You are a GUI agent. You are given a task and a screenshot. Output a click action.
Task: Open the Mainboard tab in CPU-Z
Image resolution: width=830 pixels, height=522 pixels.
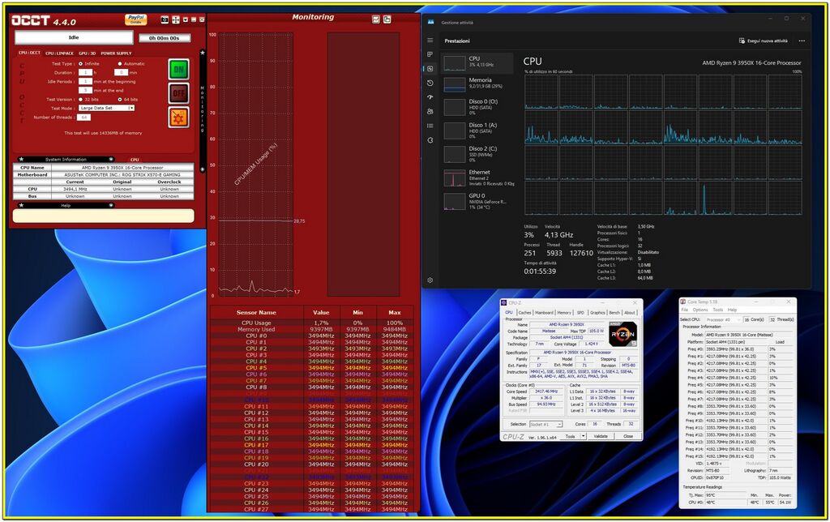pos(544,312)
